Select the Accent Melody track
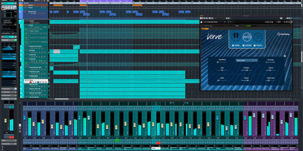Viewport: 303px width, 151px height. pos(34,97)
